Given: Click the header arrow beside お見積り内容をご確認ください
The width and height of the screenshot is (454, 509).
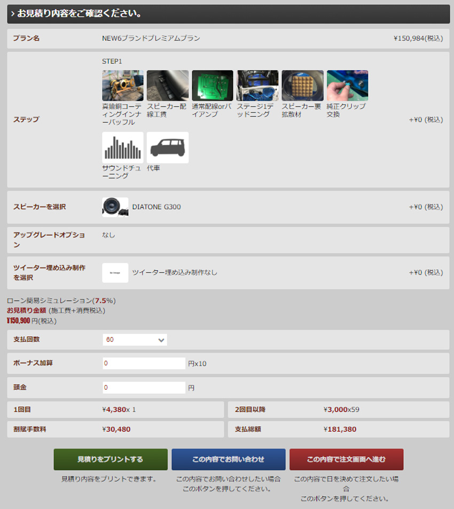Looking at the screenshot, I should 12,14.
